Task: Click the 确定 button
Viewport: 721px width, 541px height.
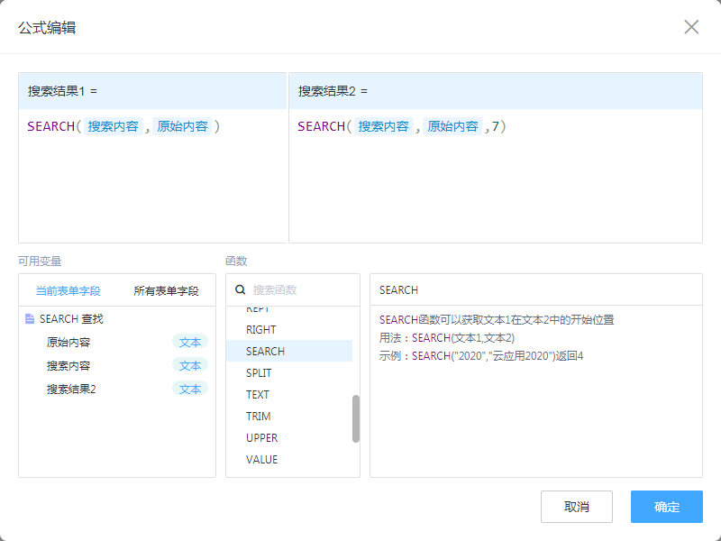Action: point(666,507)
